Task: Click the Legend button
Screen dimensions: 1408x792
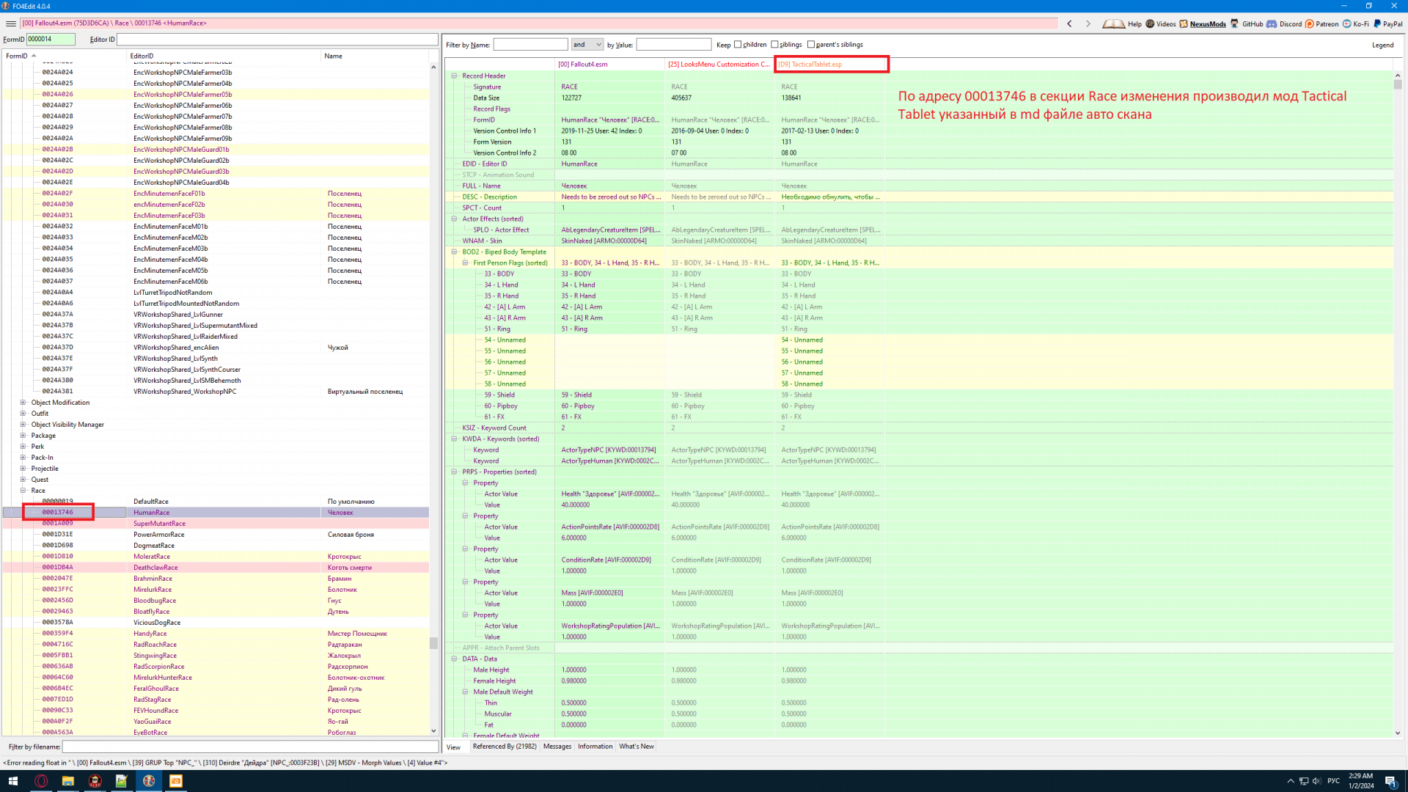Action: [1382, 45]
